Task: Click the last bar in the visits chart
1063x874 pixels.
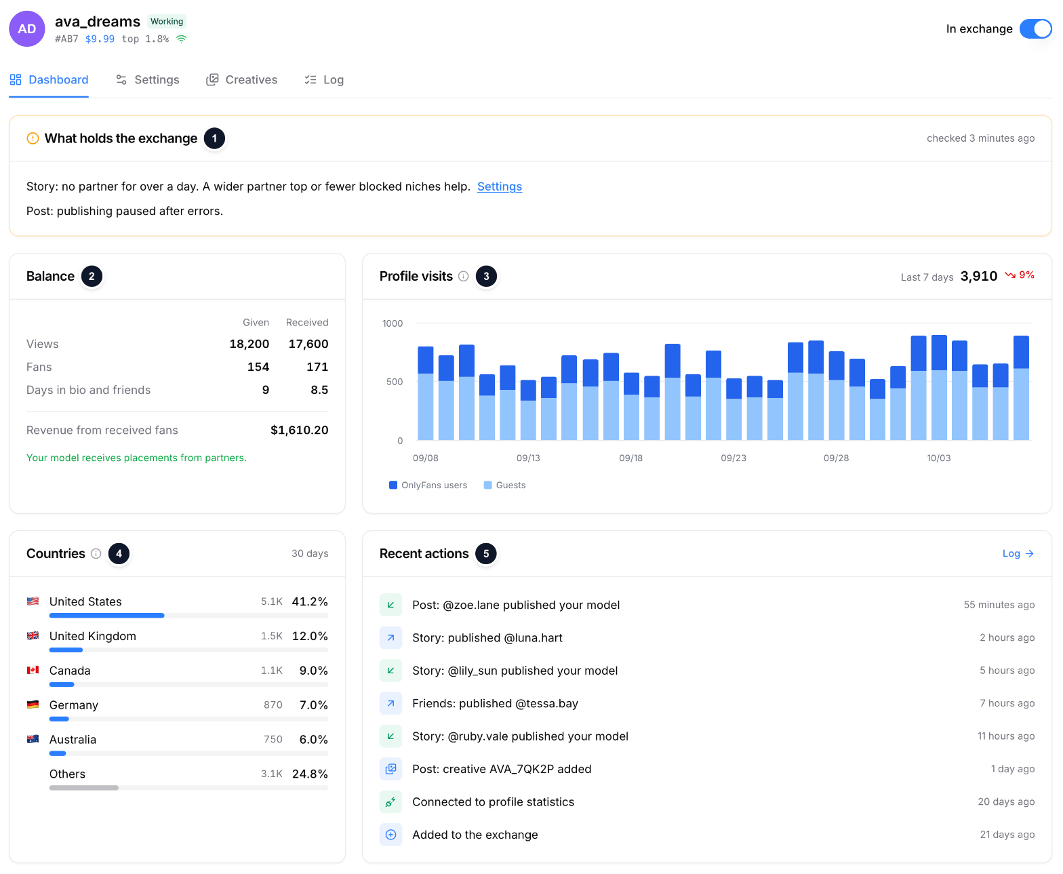Action: click(x=1021, y=388)
